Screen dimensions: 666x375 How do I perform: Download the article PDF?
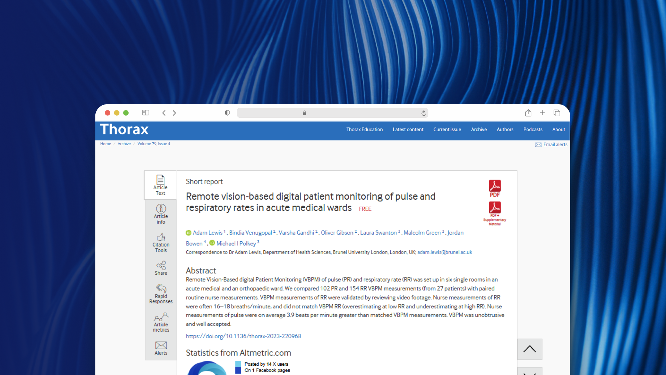(495, 189)
